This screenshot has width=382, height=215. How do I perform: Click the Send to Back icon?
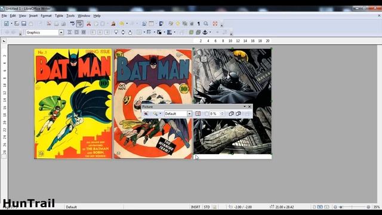point(198,32)
